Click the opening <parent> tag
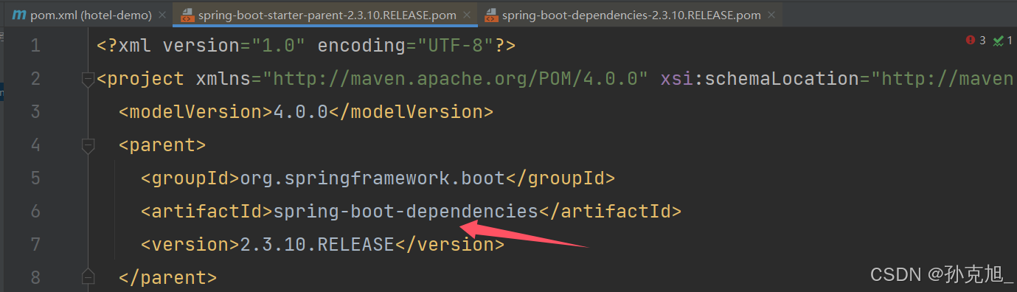 click(162, 145)
